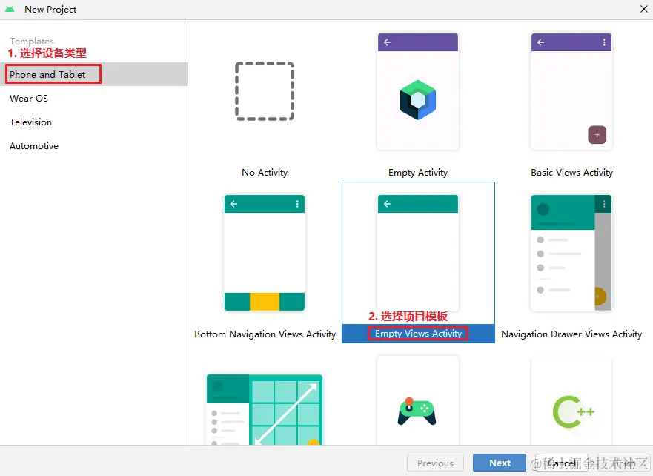Click the Cancel button
This screenshot has width=653, height=476.
pyautogui.click(x=561, y=463)
